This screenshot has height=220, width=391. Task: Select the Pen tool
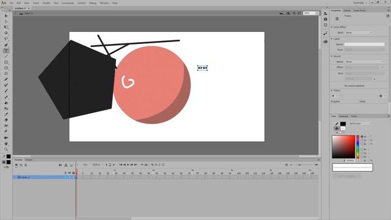[6, 45]
